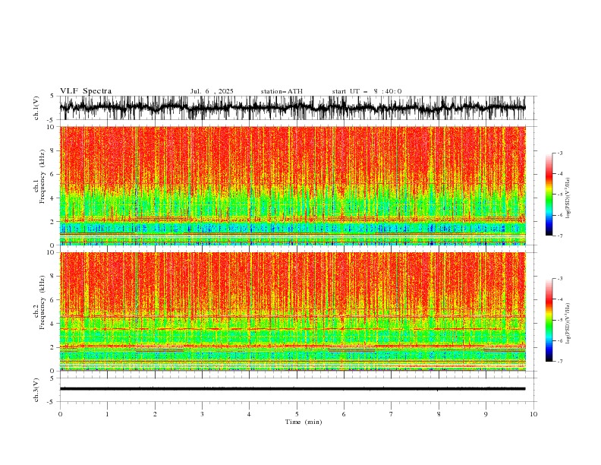Click the "ch.1(V)" waveform axis label
The height and width of the screenshot is (465, 601).
(x=36, y=107)
